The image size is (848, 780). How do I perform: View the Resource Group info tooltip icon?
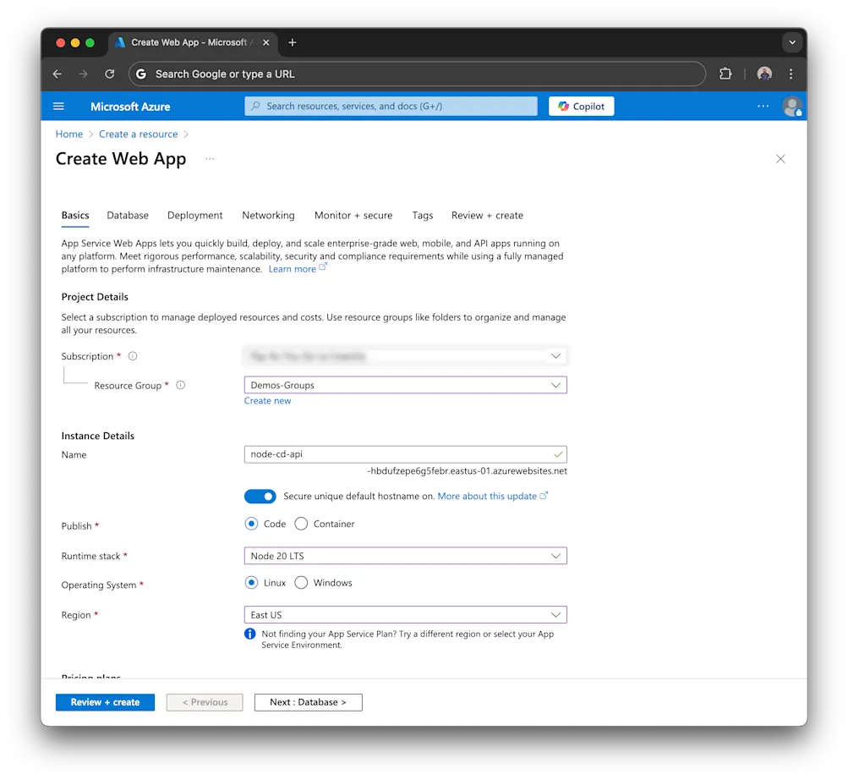pos(180,385)
